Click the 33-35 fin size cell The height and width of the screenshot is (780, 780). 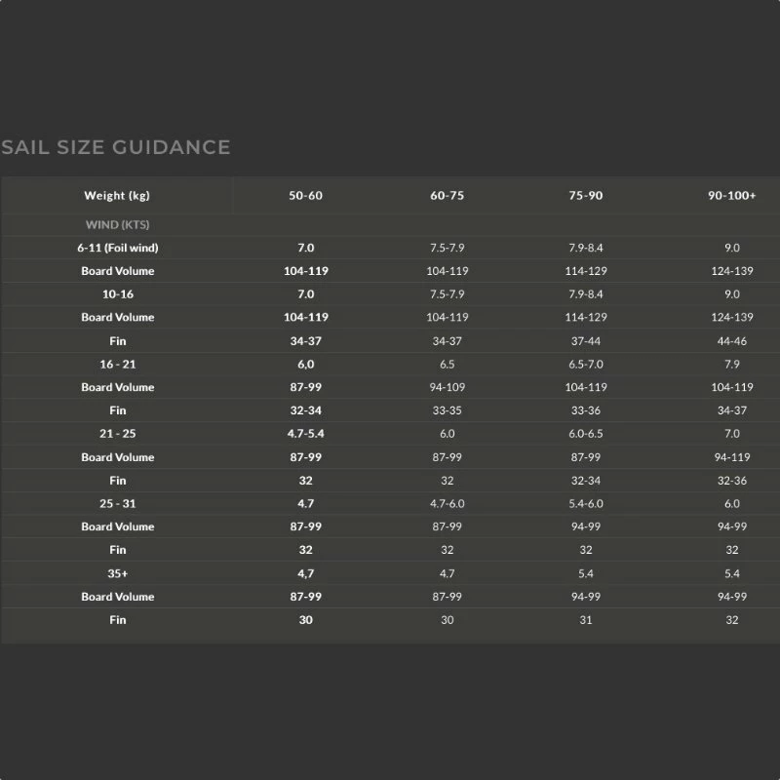447,410
